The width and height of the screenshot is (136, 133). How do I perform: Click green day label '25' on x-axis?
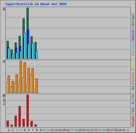click(x=104, y=130)
